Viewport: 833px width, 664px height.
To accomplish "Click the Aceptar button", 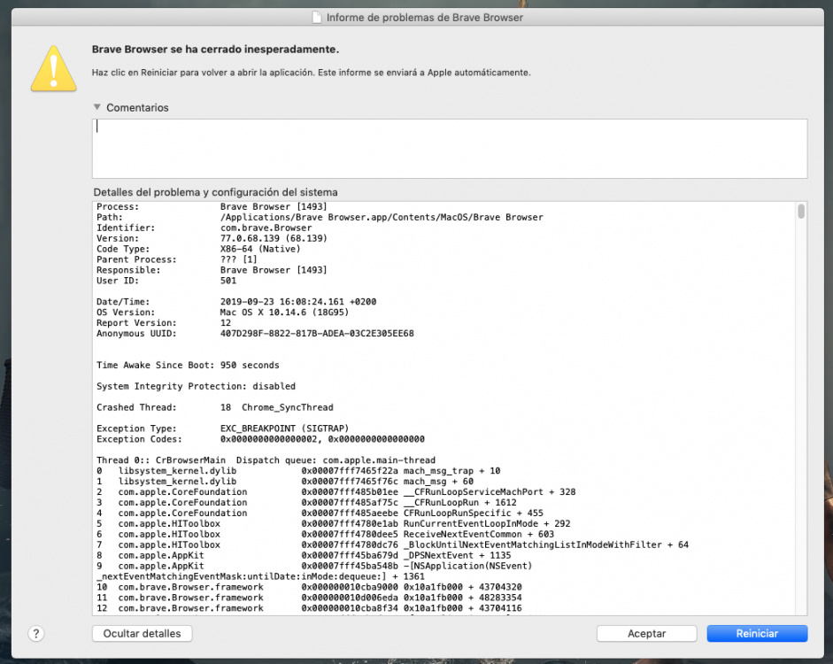I will click(x=646, y=633).
